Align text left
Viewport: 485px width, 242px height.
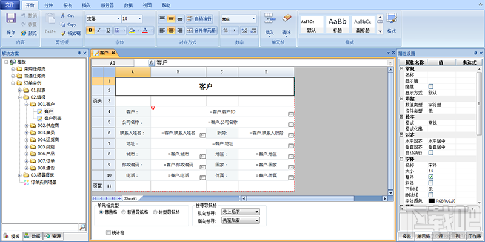pos(162,30)
